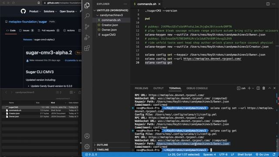Click the commits link under release title
Image resolution: width=279 pixels, height=157 pixels.
(x=70, y=60)
